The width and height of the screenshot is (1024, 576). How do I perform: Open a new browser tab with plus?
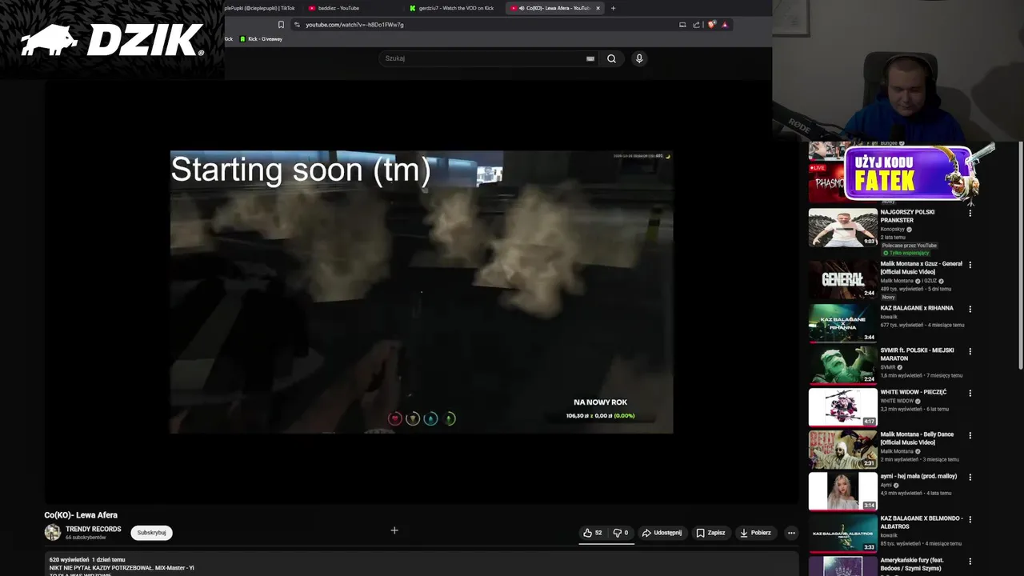(x=614, y=8)
